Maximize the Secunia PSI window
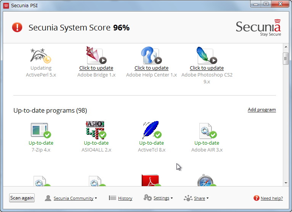This screenshot has height=212, width=292. point(266,4)
